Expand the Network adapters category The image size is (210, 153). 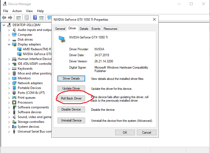click(x=9, y=83)
